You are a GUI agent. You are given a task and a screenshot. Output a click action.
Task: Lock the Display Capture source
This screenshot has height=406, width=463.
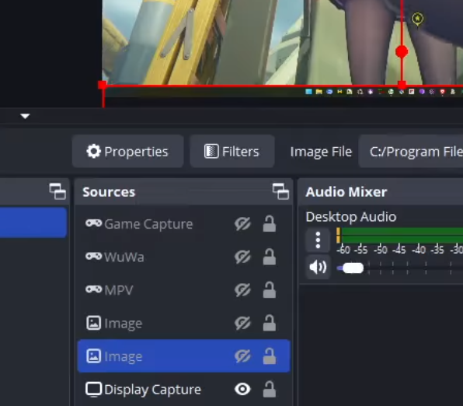[270, 389]
